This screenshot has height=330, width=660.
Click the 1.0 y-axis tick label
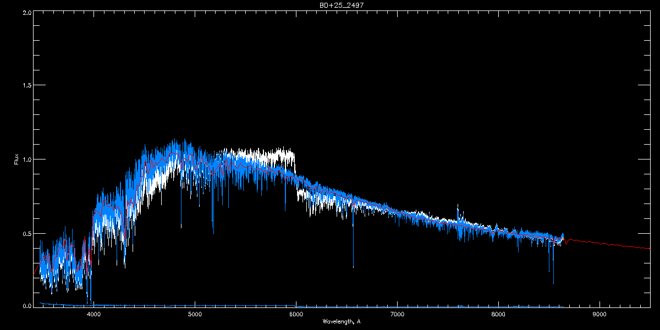26,159
